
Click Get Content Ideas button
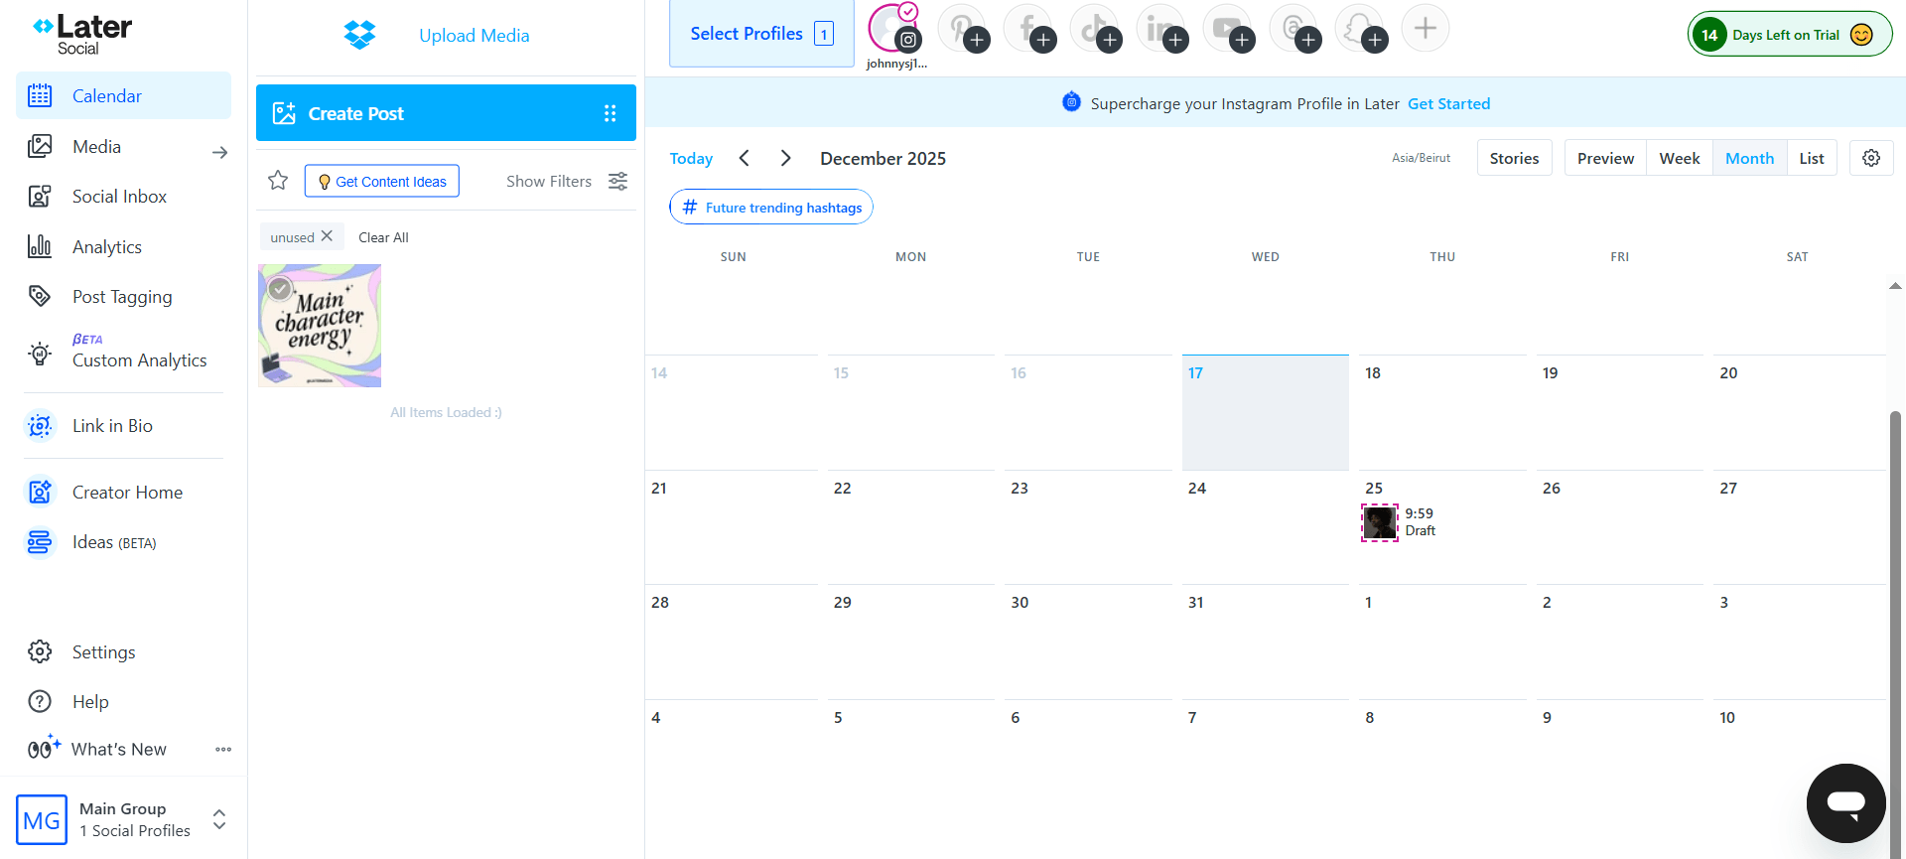pos(382,181)
